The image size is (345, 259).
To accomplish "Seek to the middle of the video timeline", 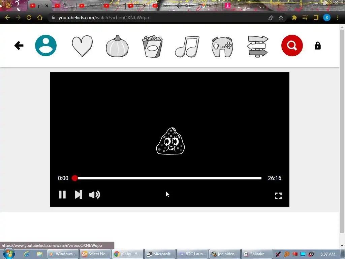I will tap(168, 178).
